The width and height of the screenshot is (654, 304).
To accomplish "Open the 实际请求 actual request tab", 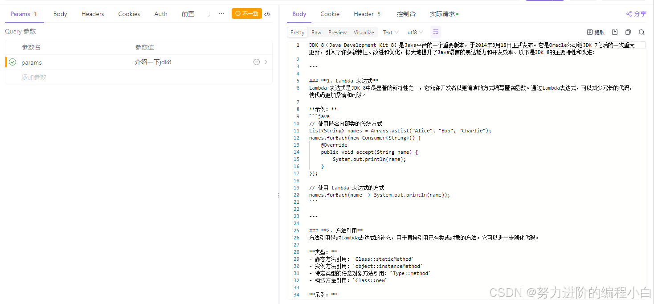I will coord(444,14).
